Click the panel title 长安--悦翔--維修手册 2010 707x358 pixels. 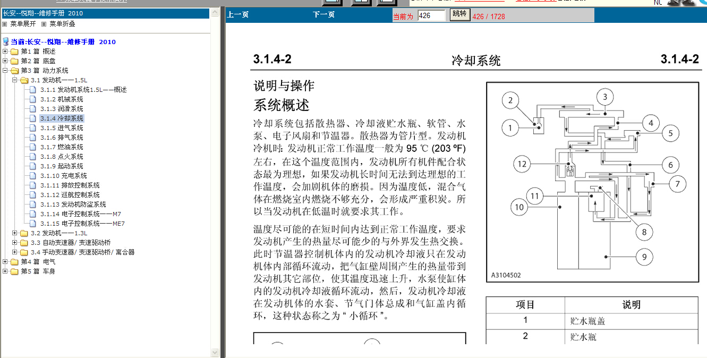[43, 13]
